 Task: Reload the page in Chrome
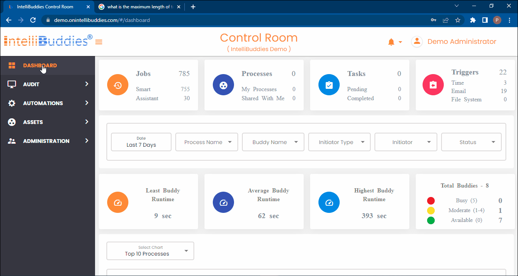[33, 20]
